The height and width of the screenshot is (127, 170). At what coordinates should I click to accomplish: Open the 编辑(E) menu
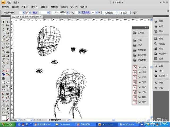point(15,7)
